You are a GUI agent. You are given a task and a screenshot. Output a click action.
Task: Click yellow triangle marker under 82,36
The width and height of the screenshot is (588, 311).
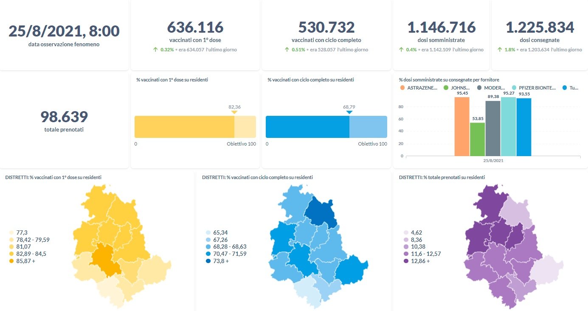click(x=234, y=112)
